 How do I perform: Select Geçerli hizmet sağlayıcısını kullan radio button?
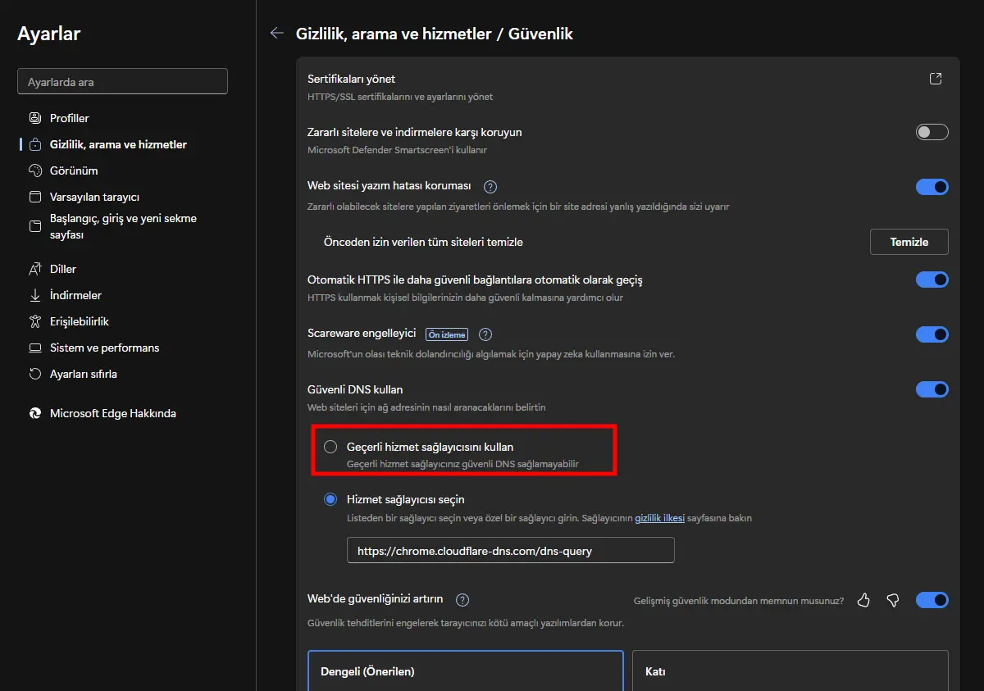330,447
